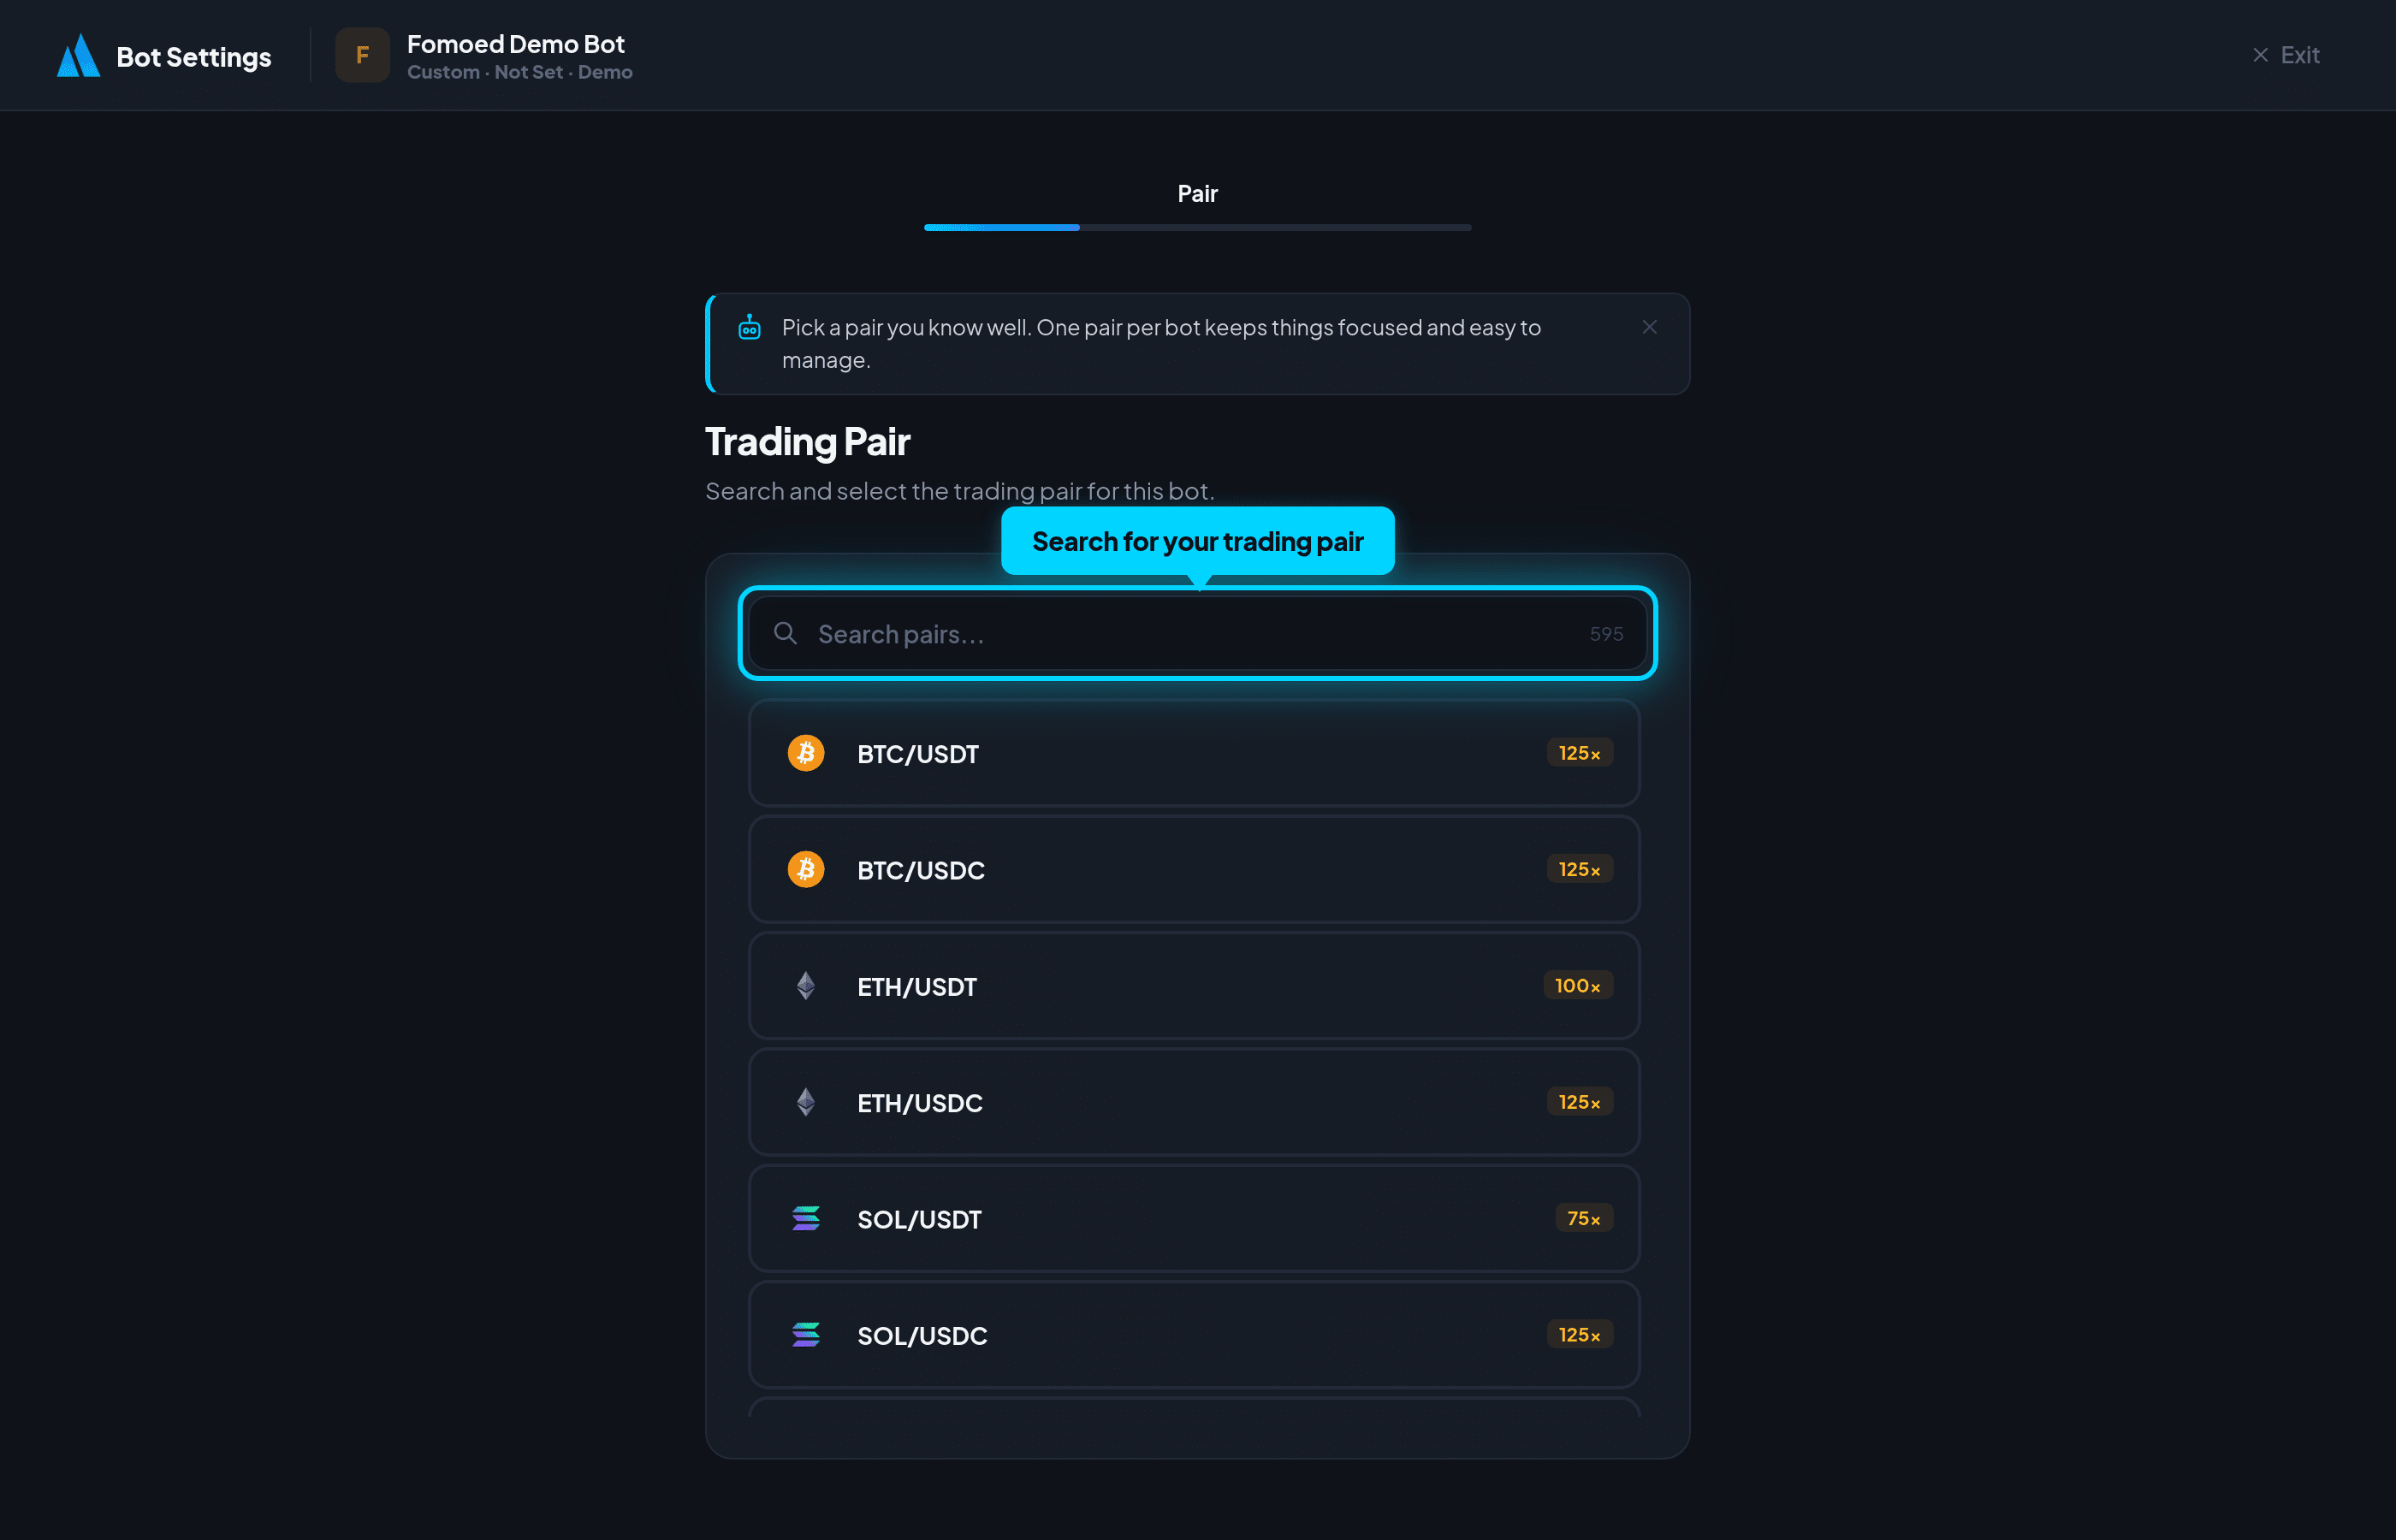The width and height of the screenshot is (2396, 1540).
Task: Click the Ethereum icon in ETH/USDT row
Action: click(x=806, y=986)
